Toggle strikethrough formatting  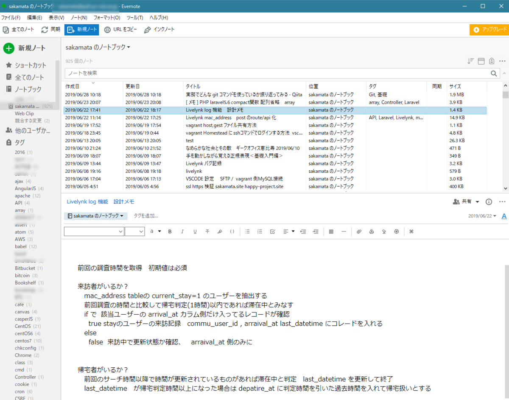207,231
